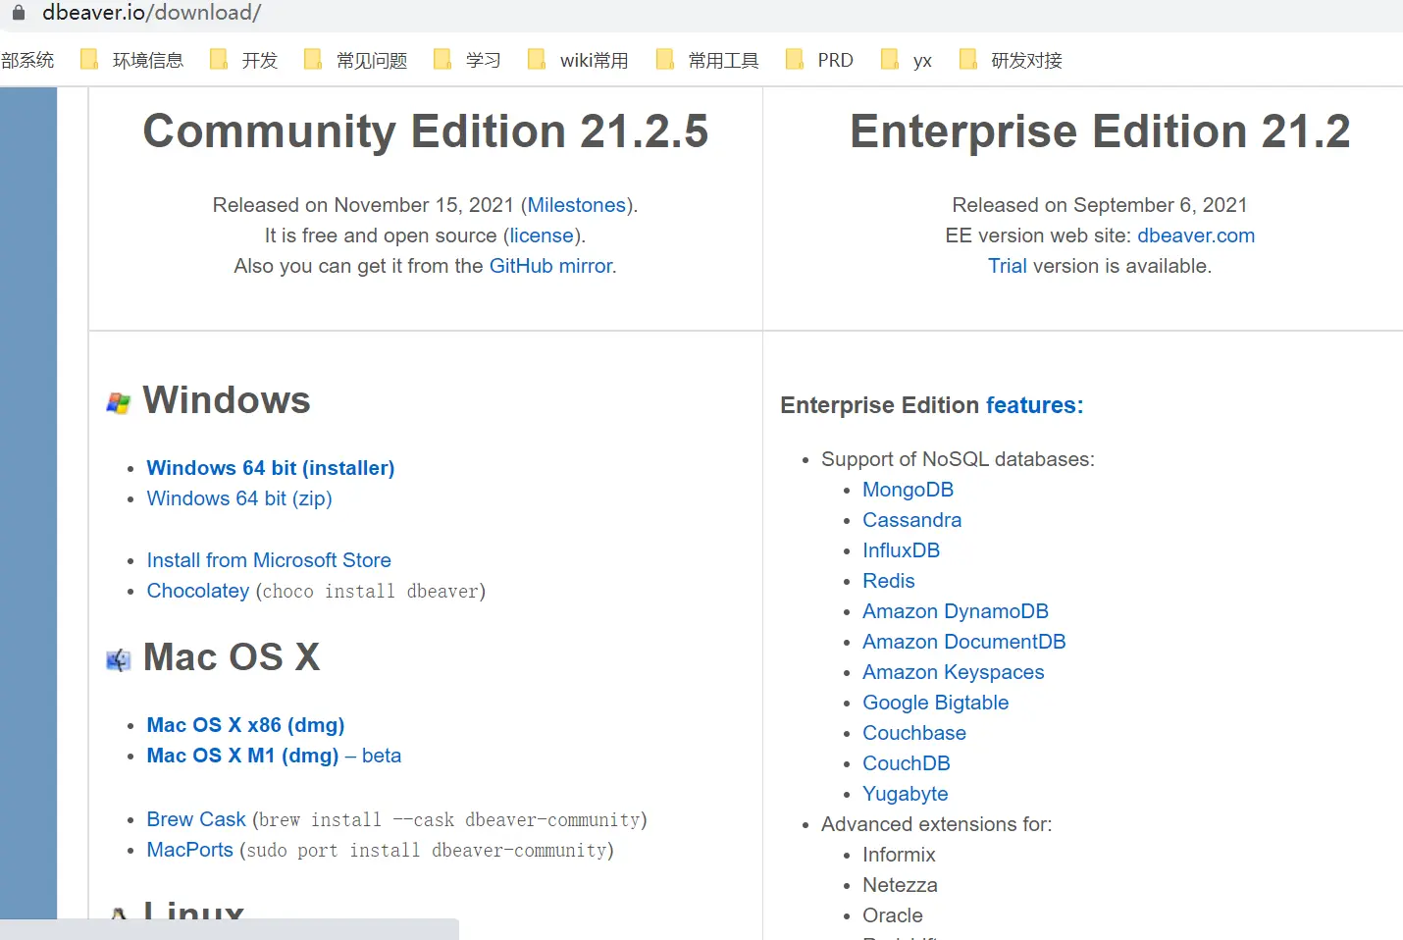
Task: Open the Chocolatey link
Action: click(x=198, y=591)
